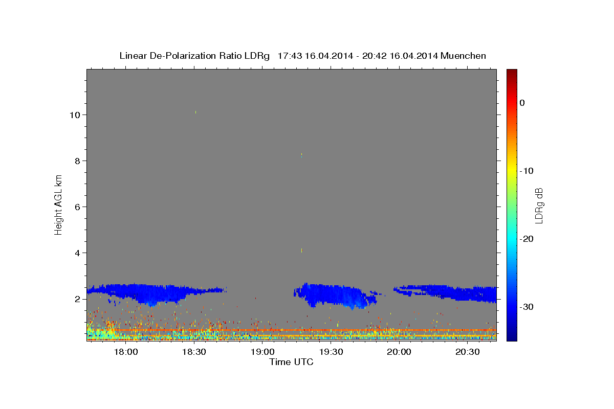Click the plot title Linear De-Polarization Ratio LDRg

194,56
